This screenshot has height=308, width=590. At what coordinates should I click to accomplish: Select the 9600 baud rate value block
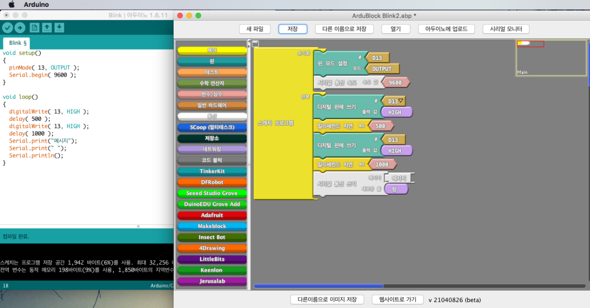pyautogui.click(x=395, y=83)
